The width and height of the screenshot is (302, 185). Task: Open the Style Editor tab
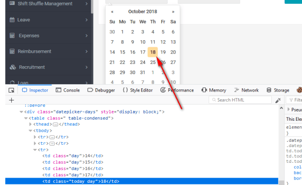(138, 90)
